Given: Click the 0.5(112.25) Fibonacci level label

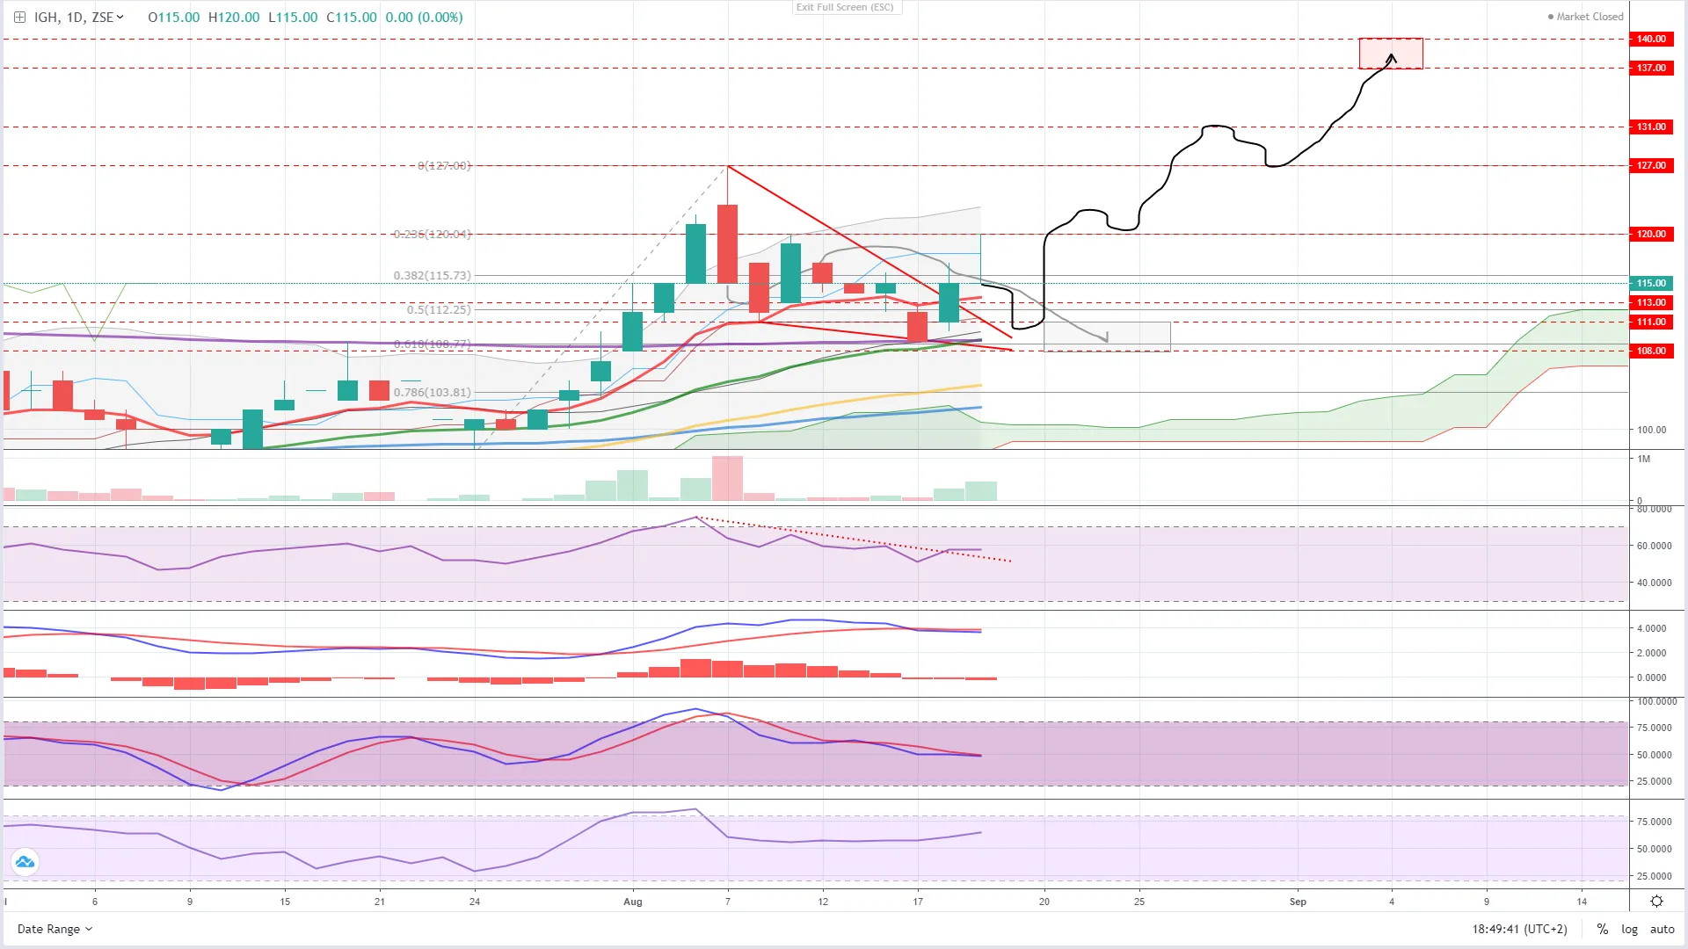Looking at the screenshot, I should [x=439, y=309].
